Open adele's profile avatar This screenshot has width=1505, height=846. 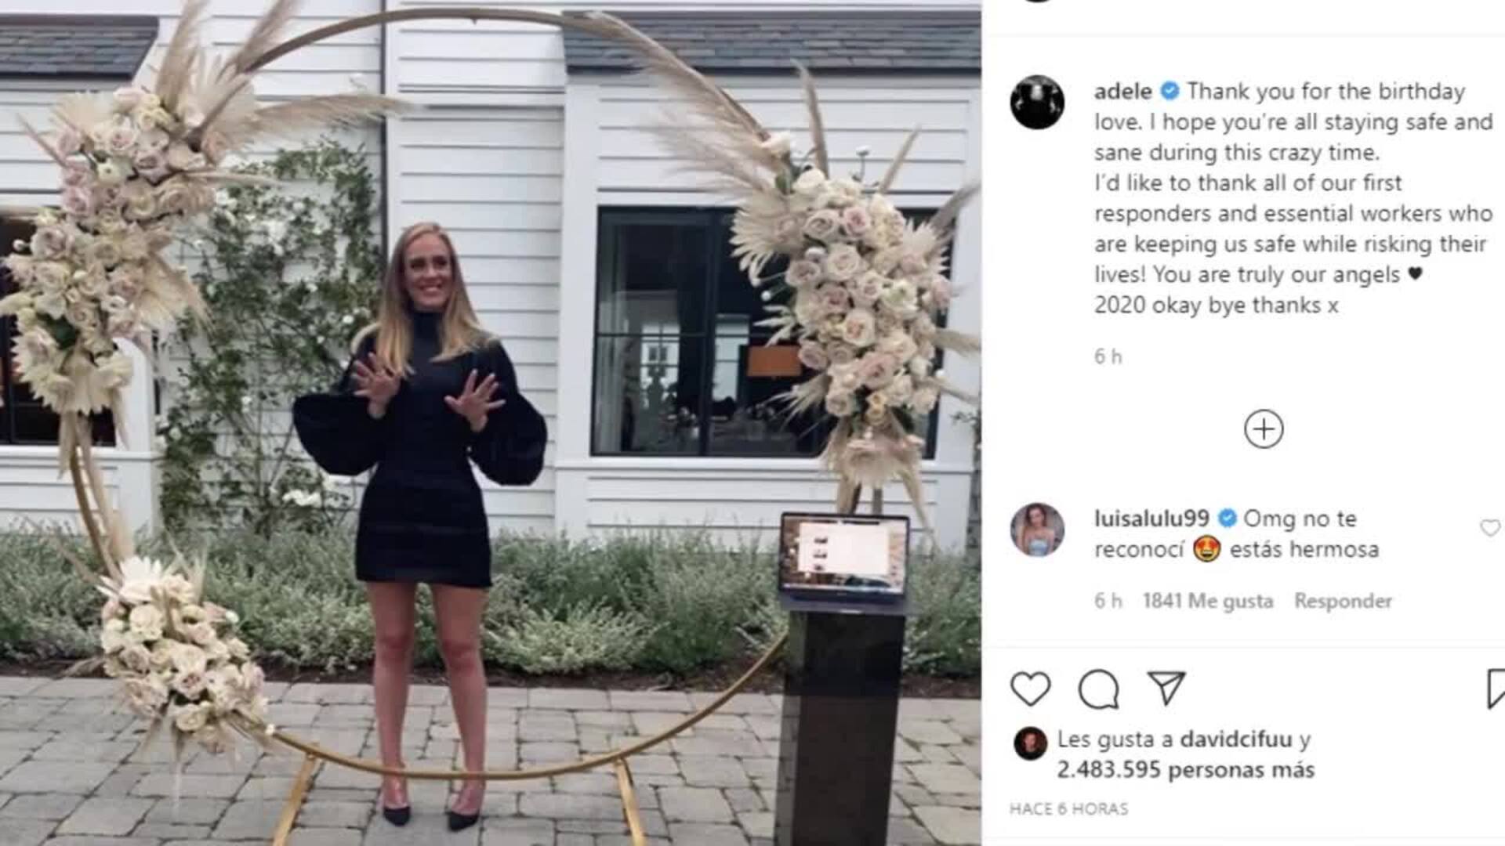(1037, 102)
